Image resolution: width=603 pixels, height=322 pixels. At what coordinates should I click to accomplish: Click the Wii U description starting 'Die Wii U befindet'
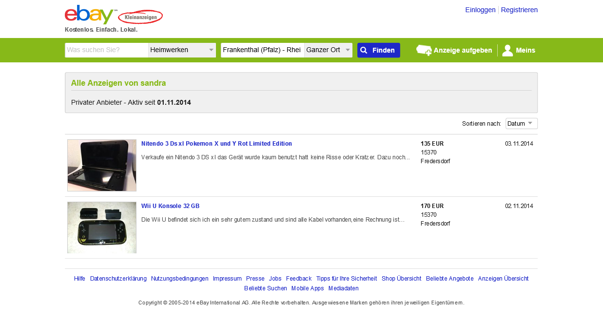pos(273,220)
